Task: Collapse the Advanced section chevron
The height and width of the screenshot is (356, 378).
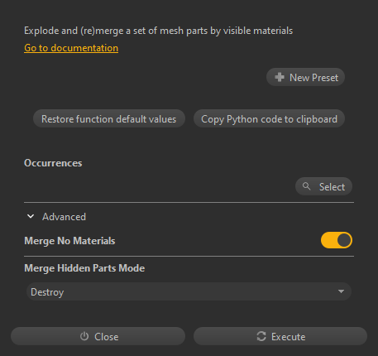Action: coord(31,216)
